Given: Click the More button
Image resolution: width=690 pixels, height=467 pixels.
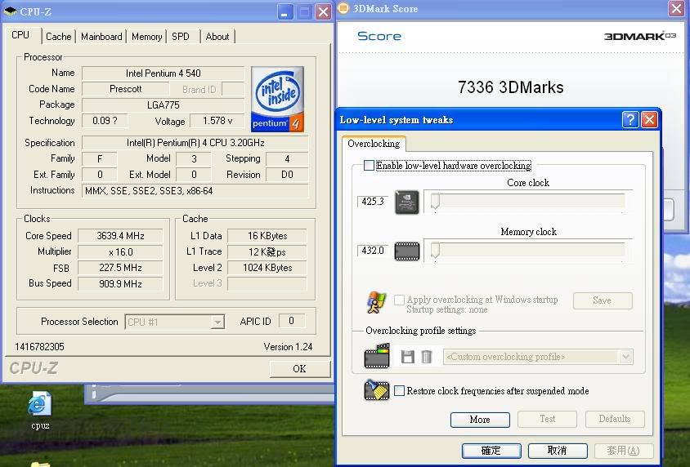Looking at the screenshot, I should pos(480,420).
